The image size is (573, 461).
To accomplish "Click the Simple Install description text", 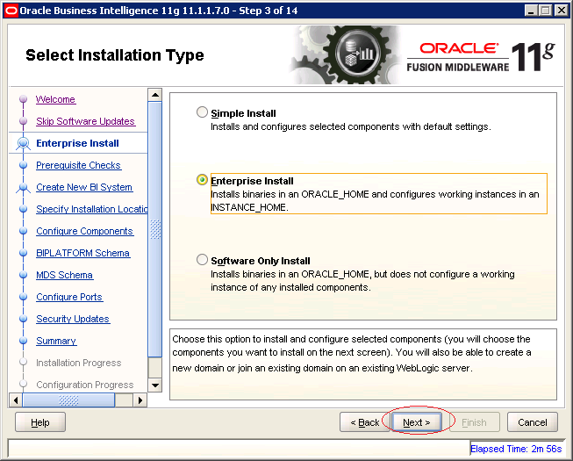I will [351, 126].
